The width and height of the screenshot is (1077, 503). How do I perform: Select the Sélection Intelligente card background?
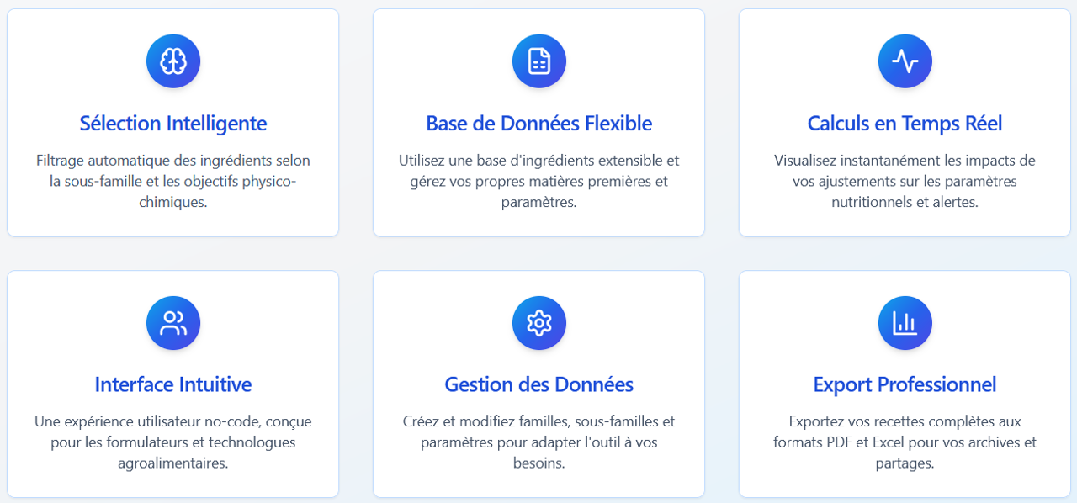point(173,123)
